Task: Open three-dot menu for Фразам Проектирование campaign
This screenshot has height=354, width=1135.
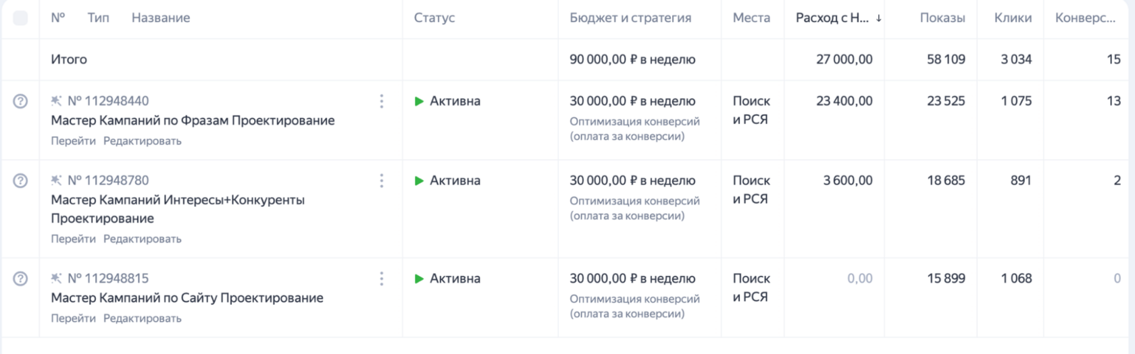Action: [x=382, y=101]
